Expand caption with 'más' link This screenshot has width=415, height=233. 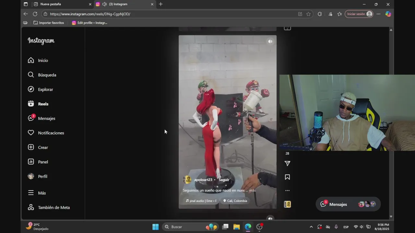click(252, 190)
